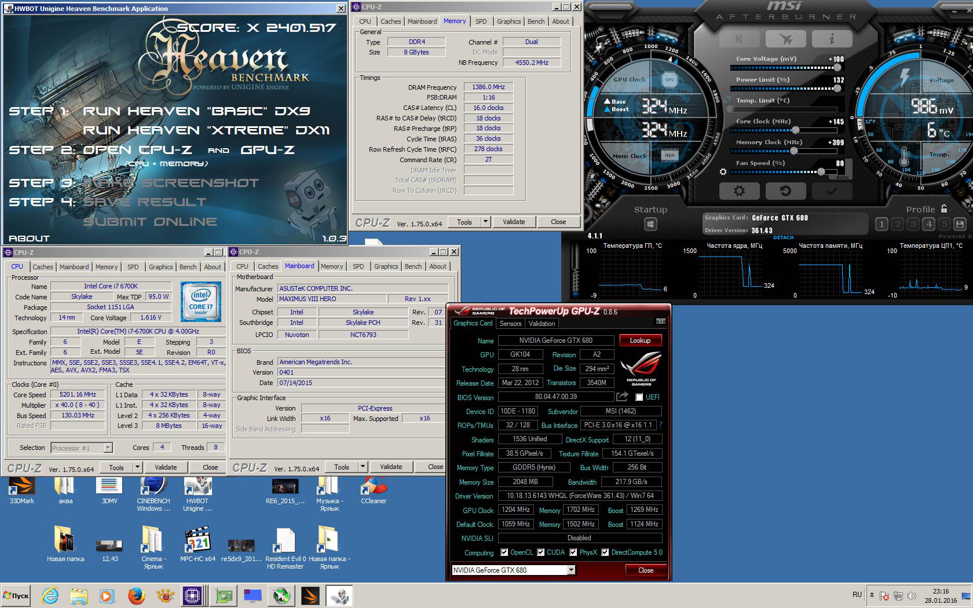Open Afterburner settings gear button

(739, 191)
